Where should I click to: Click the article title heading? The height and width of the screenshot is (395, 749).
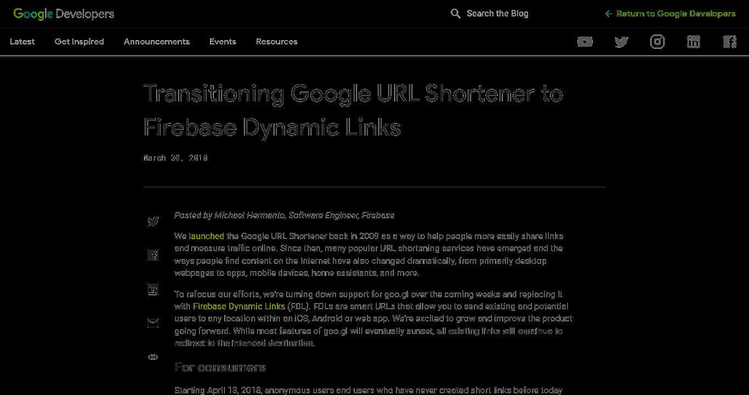(353, 110)
